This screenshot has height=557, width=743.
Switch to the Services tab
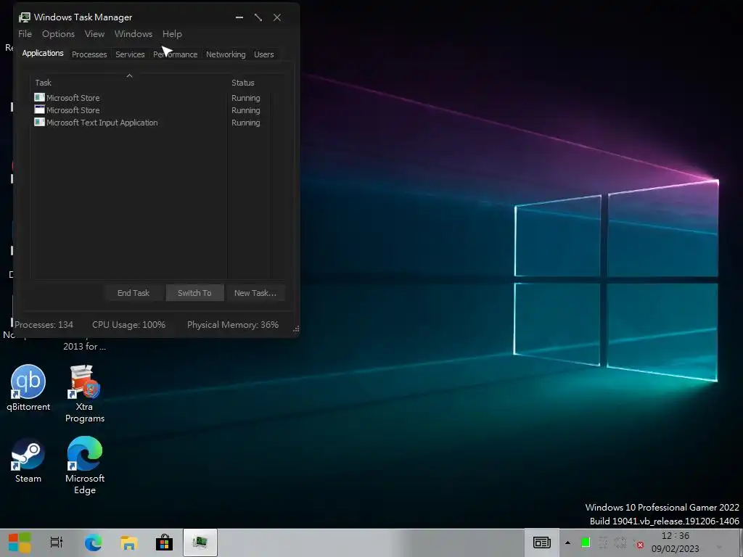(130, 54)
